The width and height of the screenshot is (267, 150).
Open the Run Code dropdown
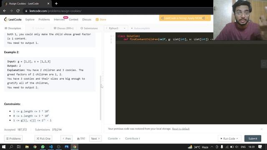(x=229, y=139)
